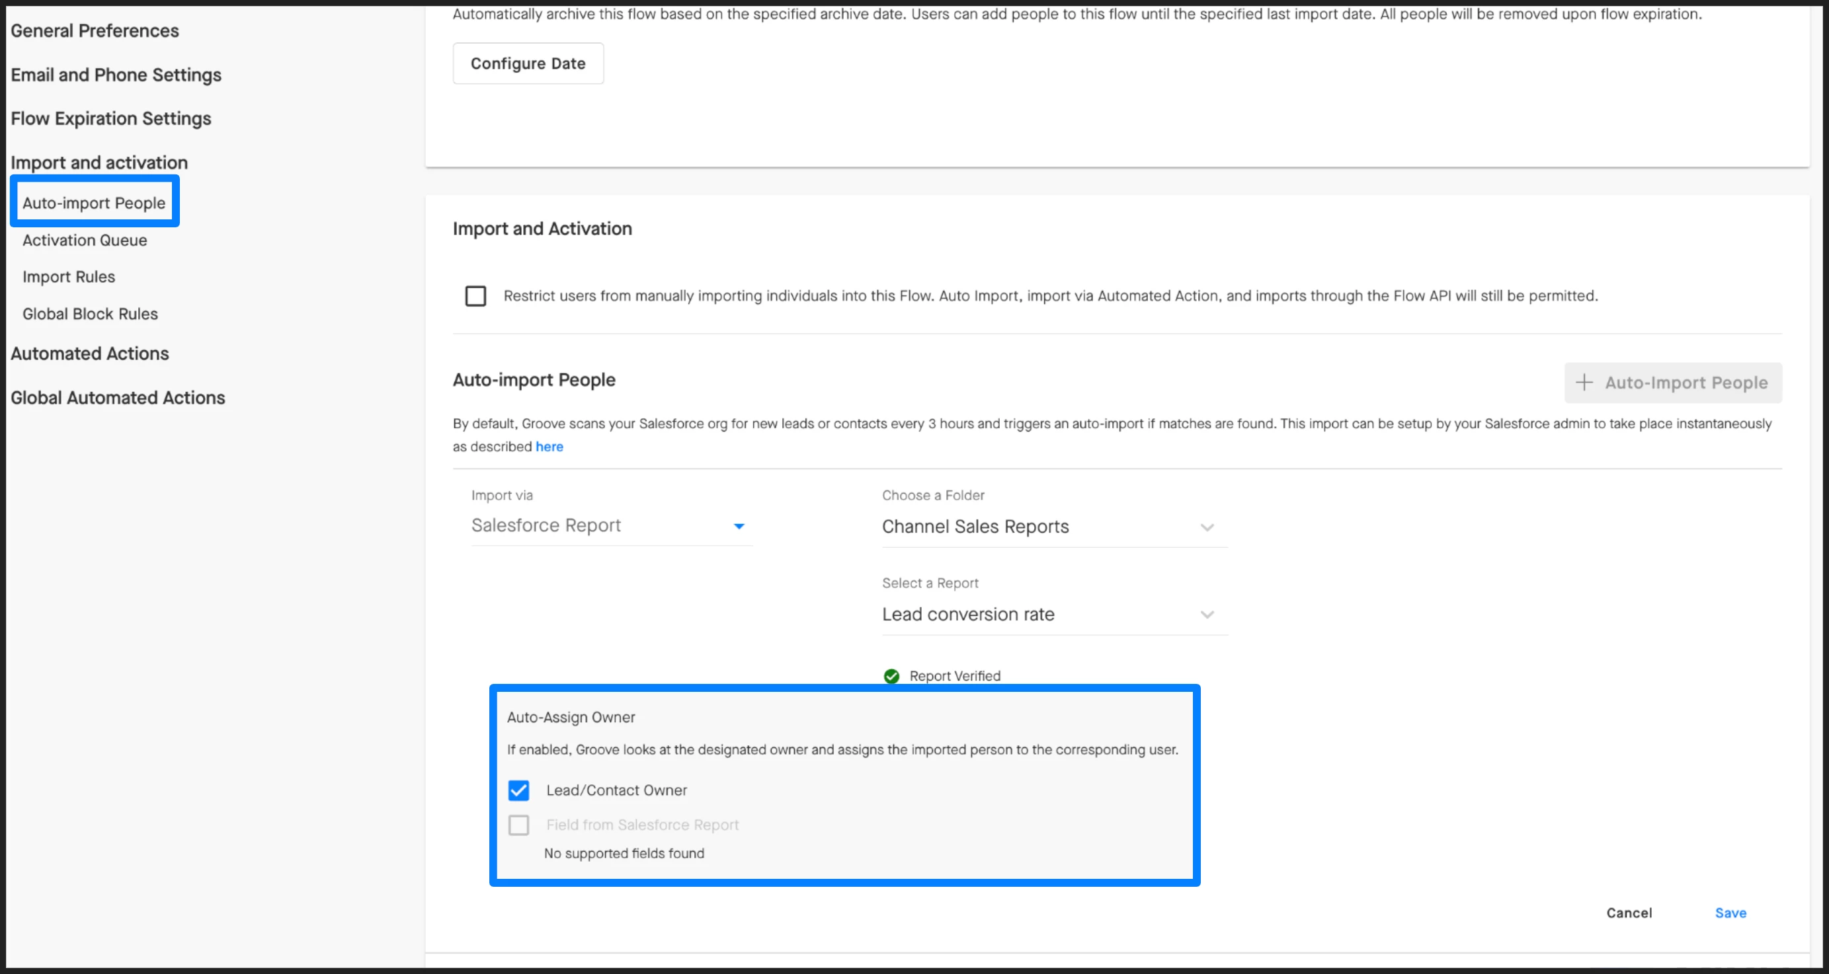1829x974 pixels.
Task: Click the Save button
Action: [x=1730, y=913]
